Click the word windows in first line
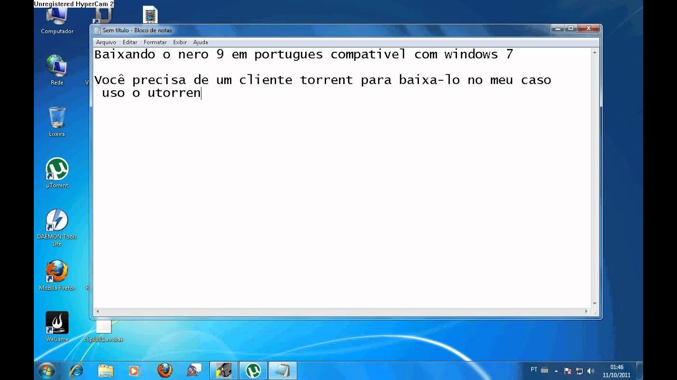Viewport: 677px width, 380px height. click(x=471, y=54)
